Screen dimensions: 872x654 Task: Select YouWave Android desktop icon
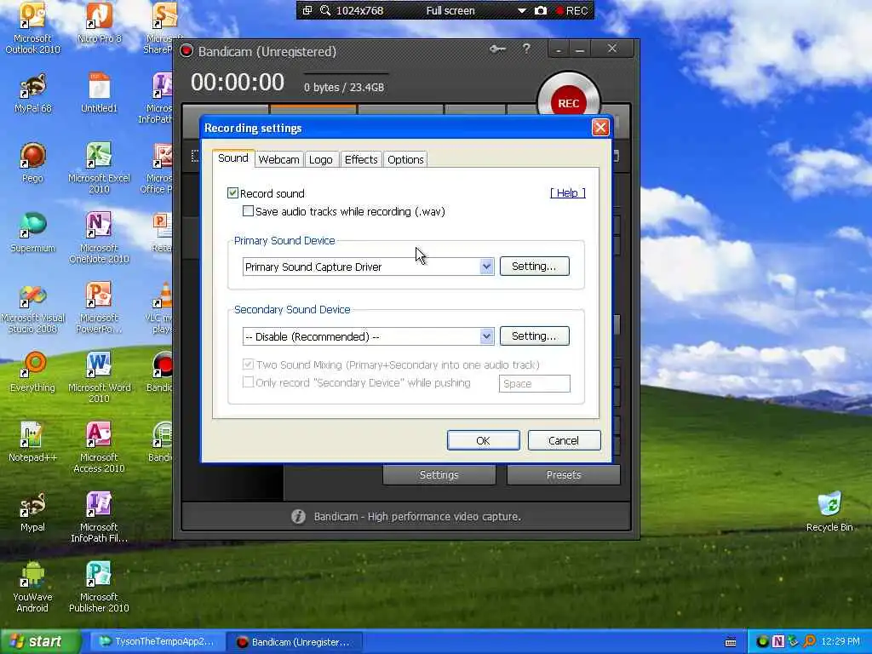[32, 588]
